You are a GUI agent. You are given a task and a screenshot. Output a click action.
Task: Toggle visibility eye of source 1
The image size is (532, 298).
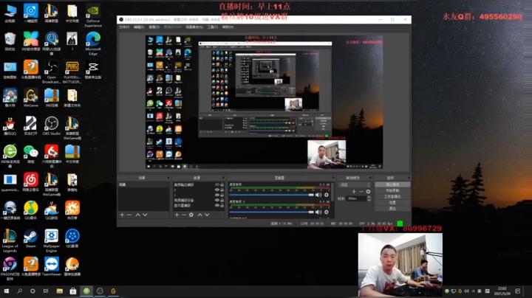click(217, 195)
